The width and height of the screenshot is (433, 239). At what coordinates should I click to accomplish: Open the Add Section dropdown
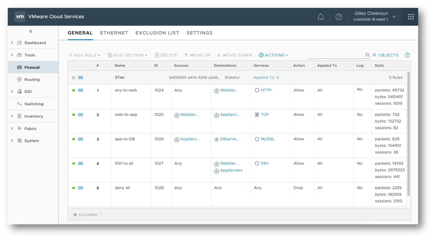coord(127,55)
